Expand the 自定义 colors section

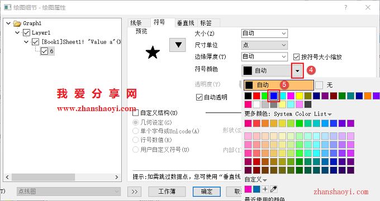click(265, 180)
